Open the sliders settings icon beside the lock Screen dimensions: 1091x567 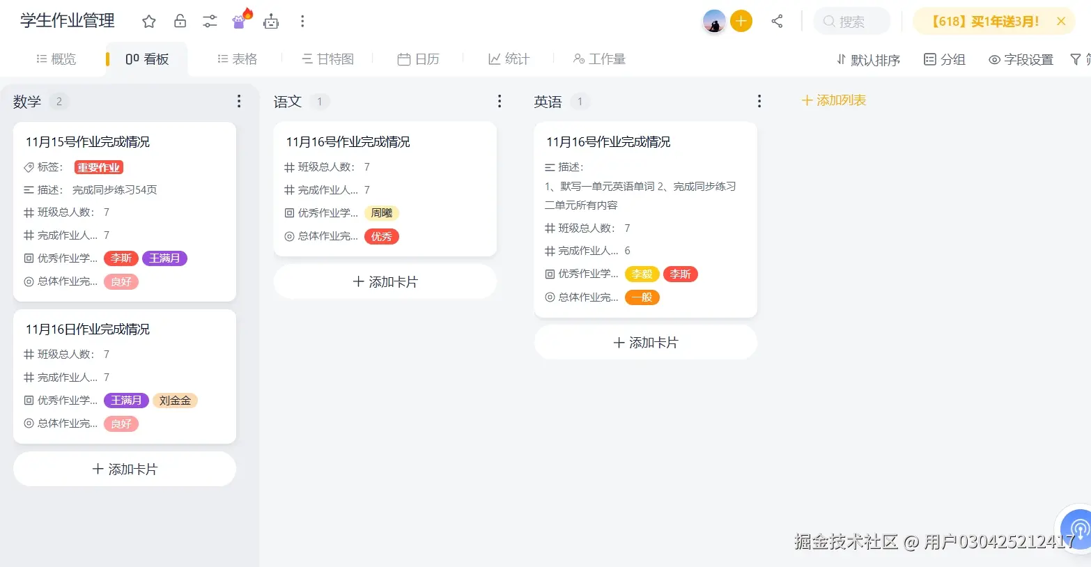pyautogui.click(x=210, y=21)
